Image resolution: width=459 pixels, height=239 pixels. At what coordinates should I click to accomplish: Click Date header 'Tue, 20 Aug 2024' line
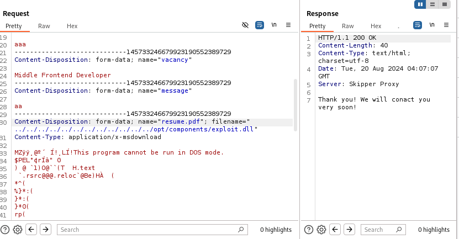coord(378,68)
